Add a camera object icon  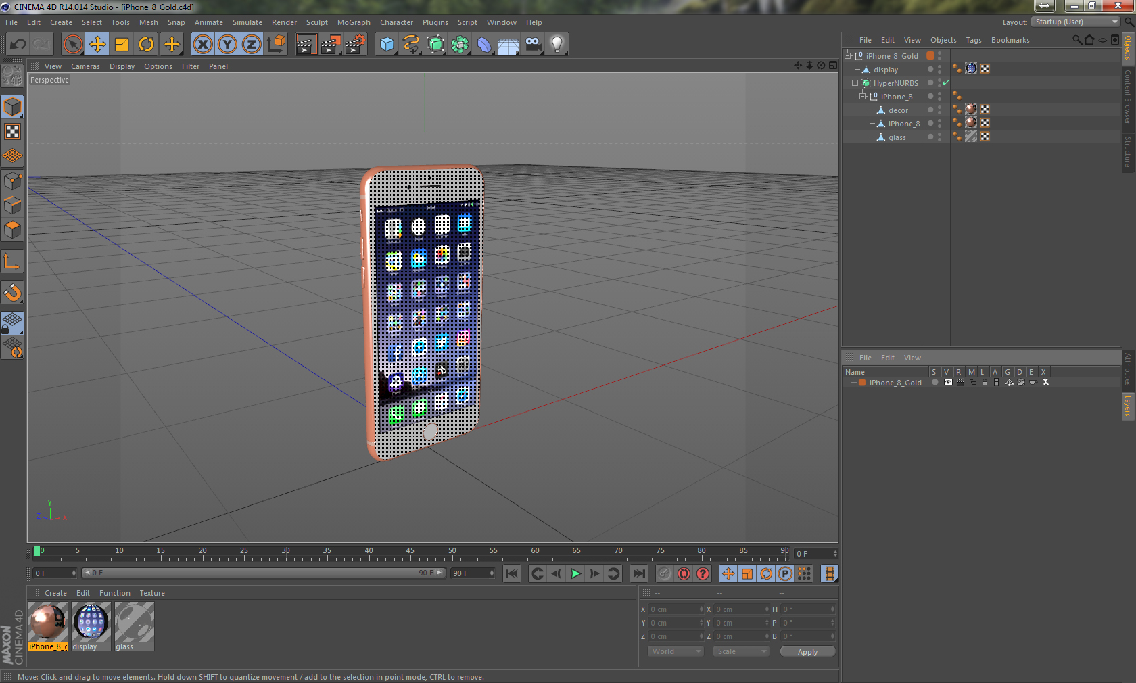pos(533,45)
